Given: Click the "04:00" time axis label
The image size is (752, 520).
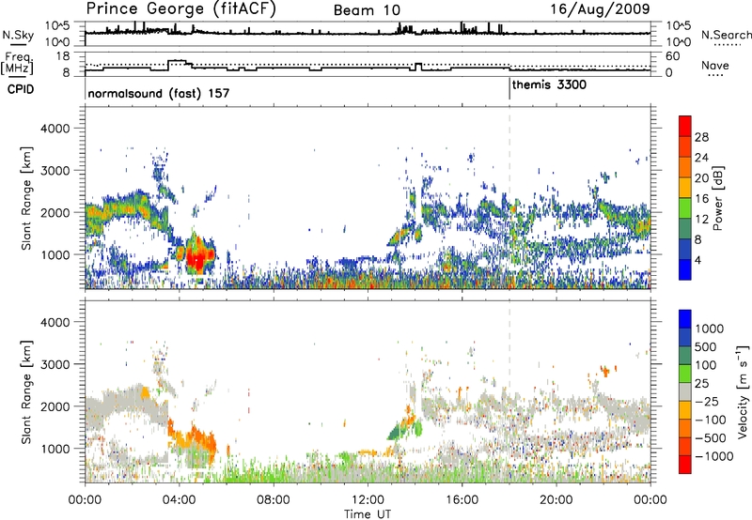Looking at the screenshot, I should [x=180, y=500].
